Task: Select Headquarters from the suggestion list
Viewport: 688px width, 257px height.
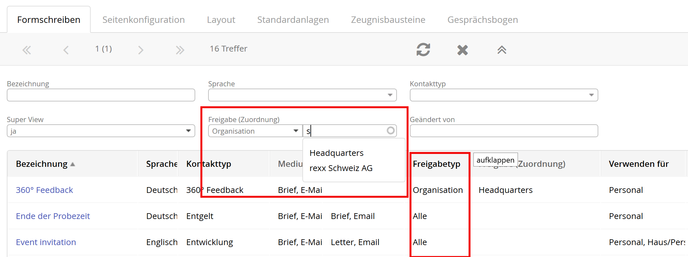Action: pos(336,153)
